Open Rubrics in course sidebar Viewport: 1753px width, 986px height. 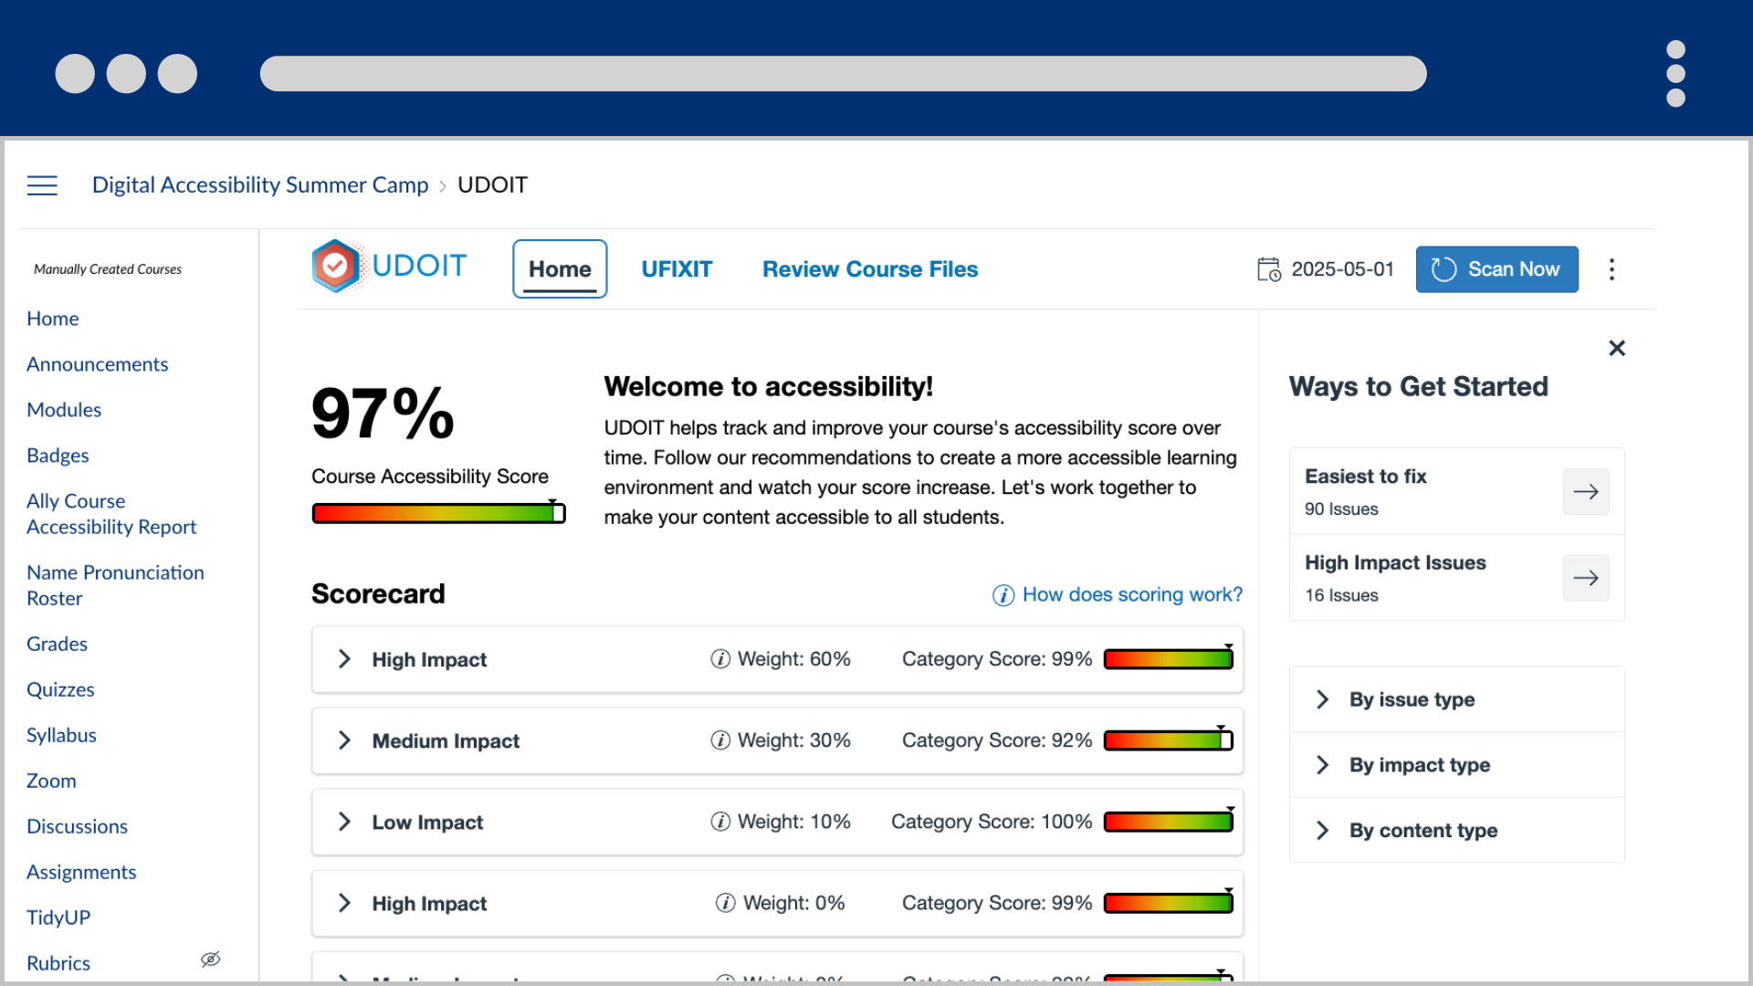pyautogui.click(x=58, y=963)
